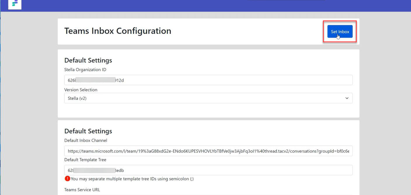Click the Default Inbox Channel label
The image size is (411, 195).
tap(86, 140)
